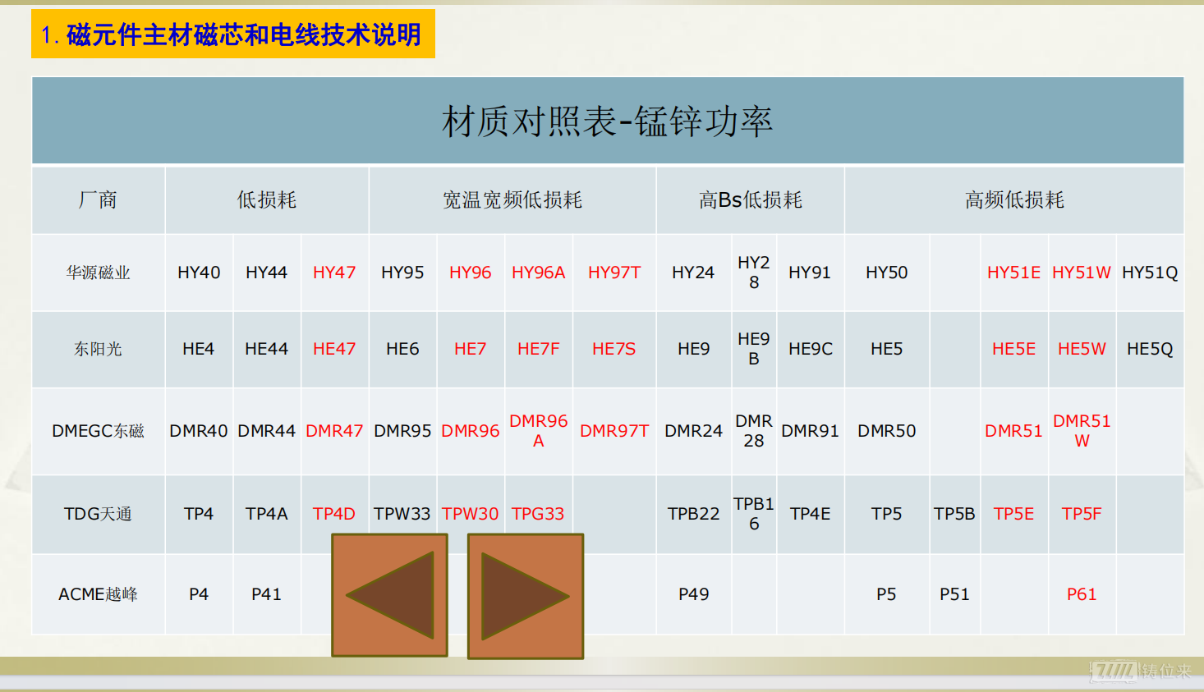Select cell P51
The height and width of the screenshot is (692, 1204).
[954, 594]
